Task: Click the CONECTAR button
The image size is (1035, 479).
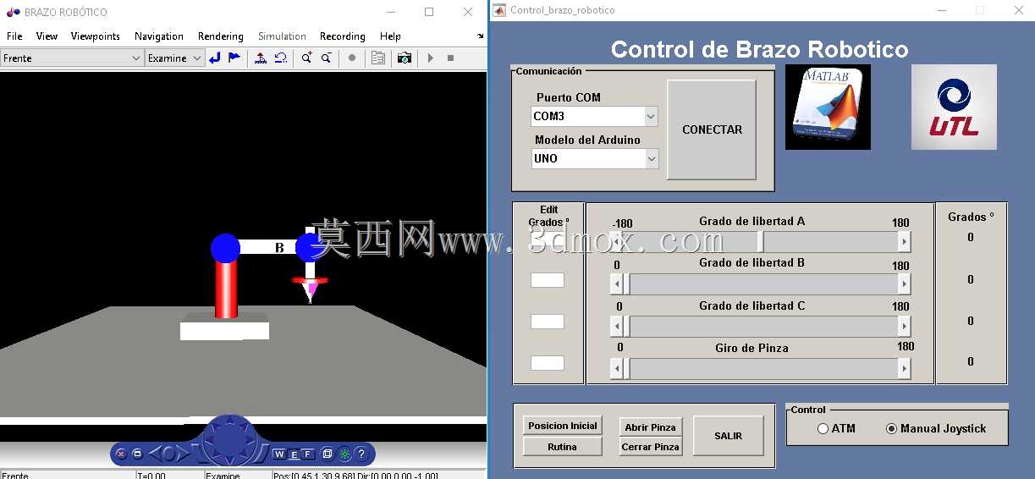Action: tap(712, 129)
